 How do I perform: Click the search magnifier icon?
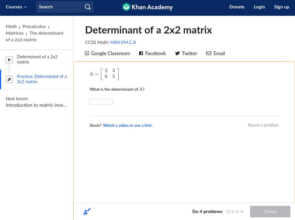(87, 7)
